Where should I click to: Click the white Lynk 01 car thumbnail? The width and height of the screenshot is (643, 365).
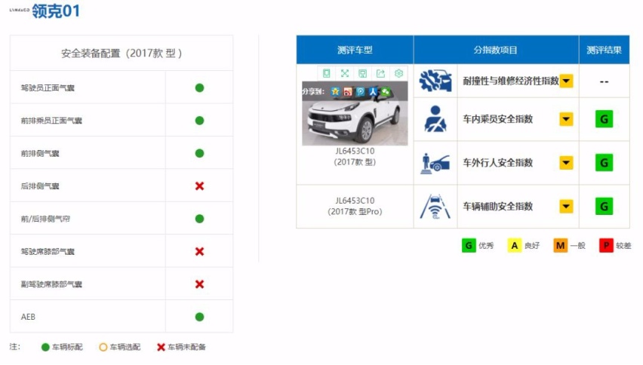pos(355,113)
